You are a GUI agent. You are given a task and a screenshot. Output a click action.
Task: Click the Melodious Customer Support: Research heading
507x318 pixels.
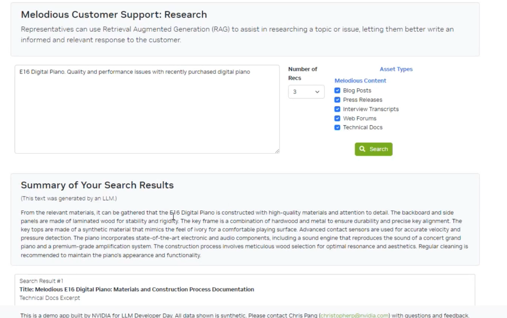pos(114,14)
